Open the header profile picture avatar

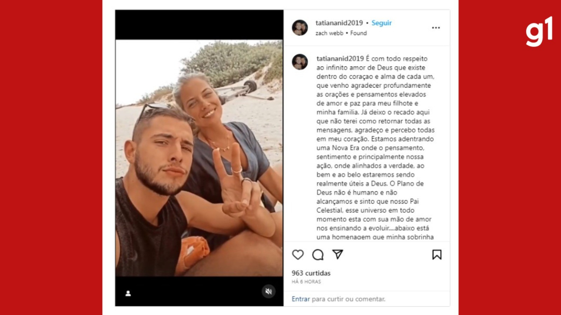click(300, 28)
